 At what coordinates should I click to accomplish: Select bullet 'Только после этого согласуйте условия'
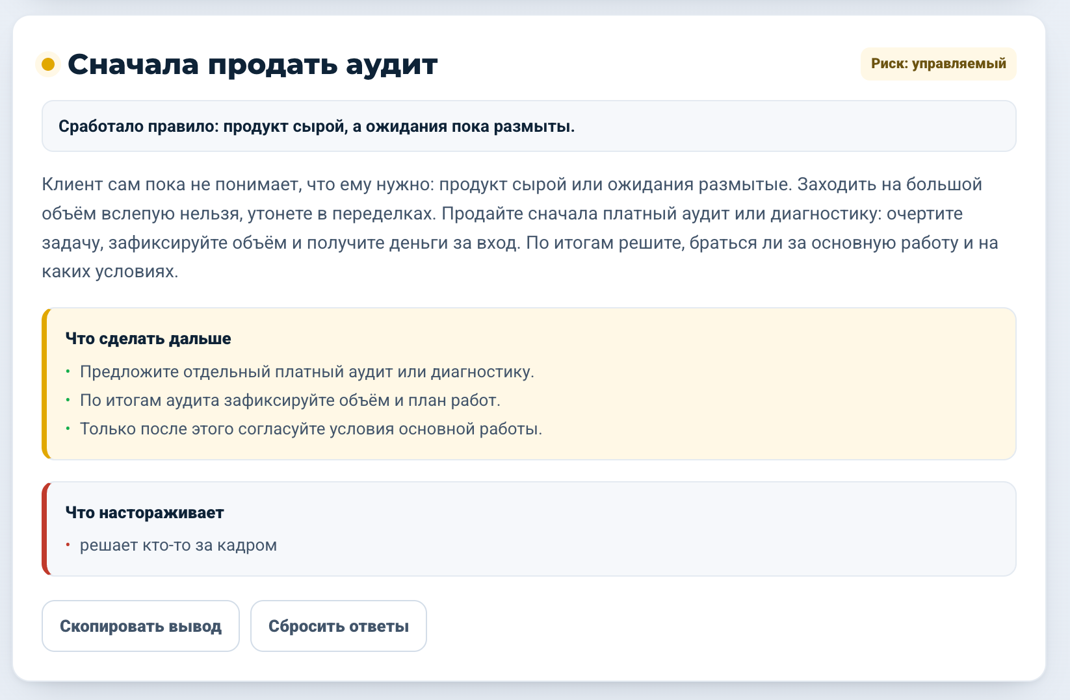click(x=311, y=429)
